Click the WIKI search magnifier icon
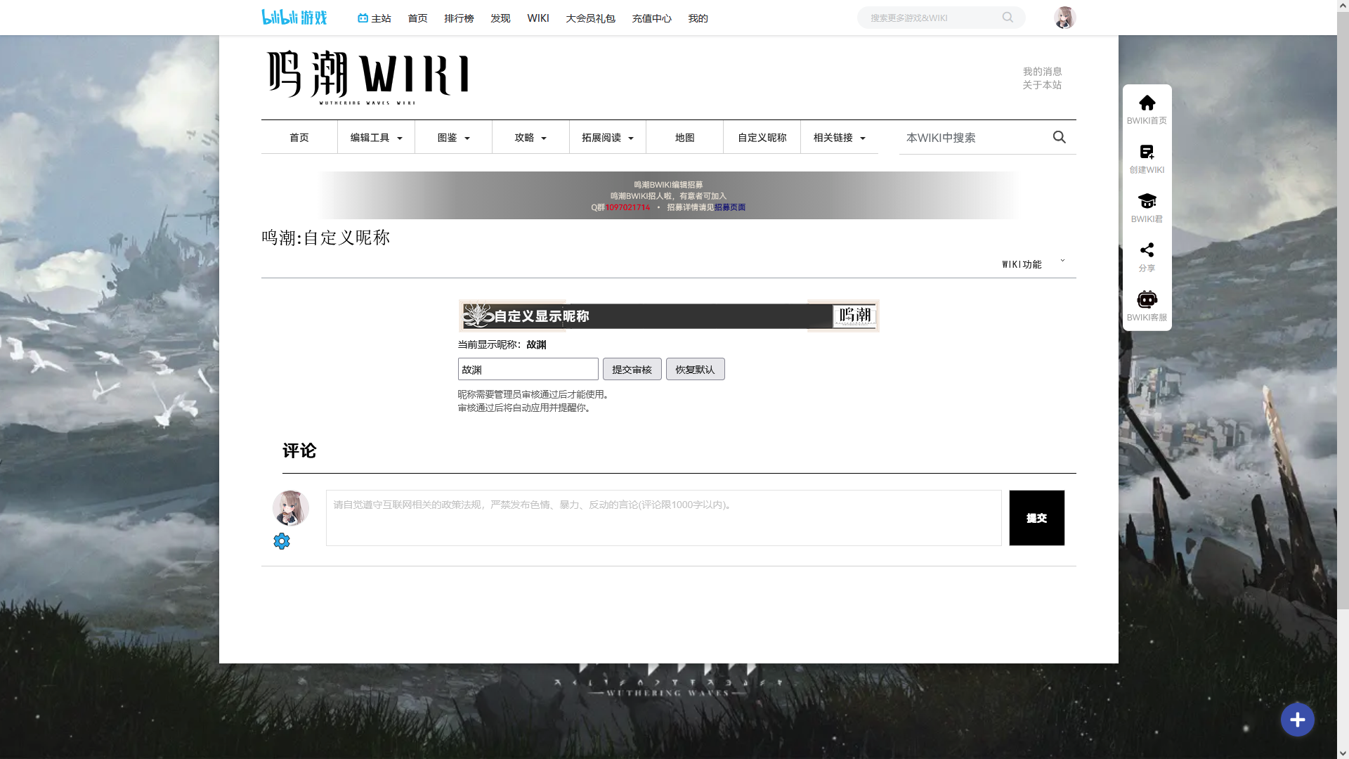The height and width of the screenshot is (759, 1349). 1059,137
